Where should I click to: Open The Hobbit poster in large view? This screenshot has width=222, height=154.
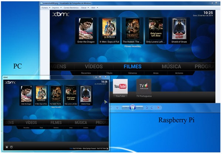[x=132, y=29]
